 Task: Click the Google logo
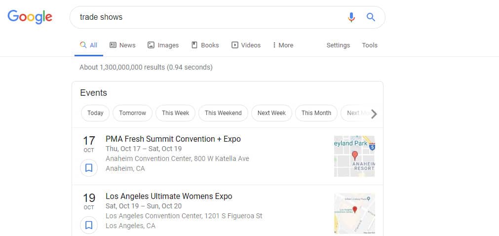(30, 17)
